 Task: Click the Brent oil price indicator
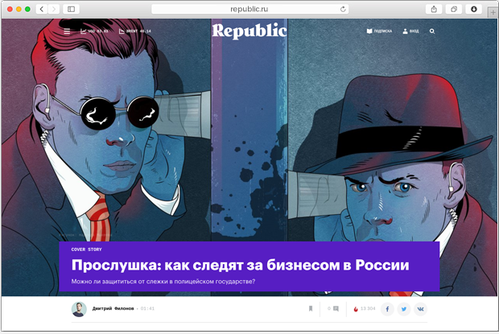[135, 31]
